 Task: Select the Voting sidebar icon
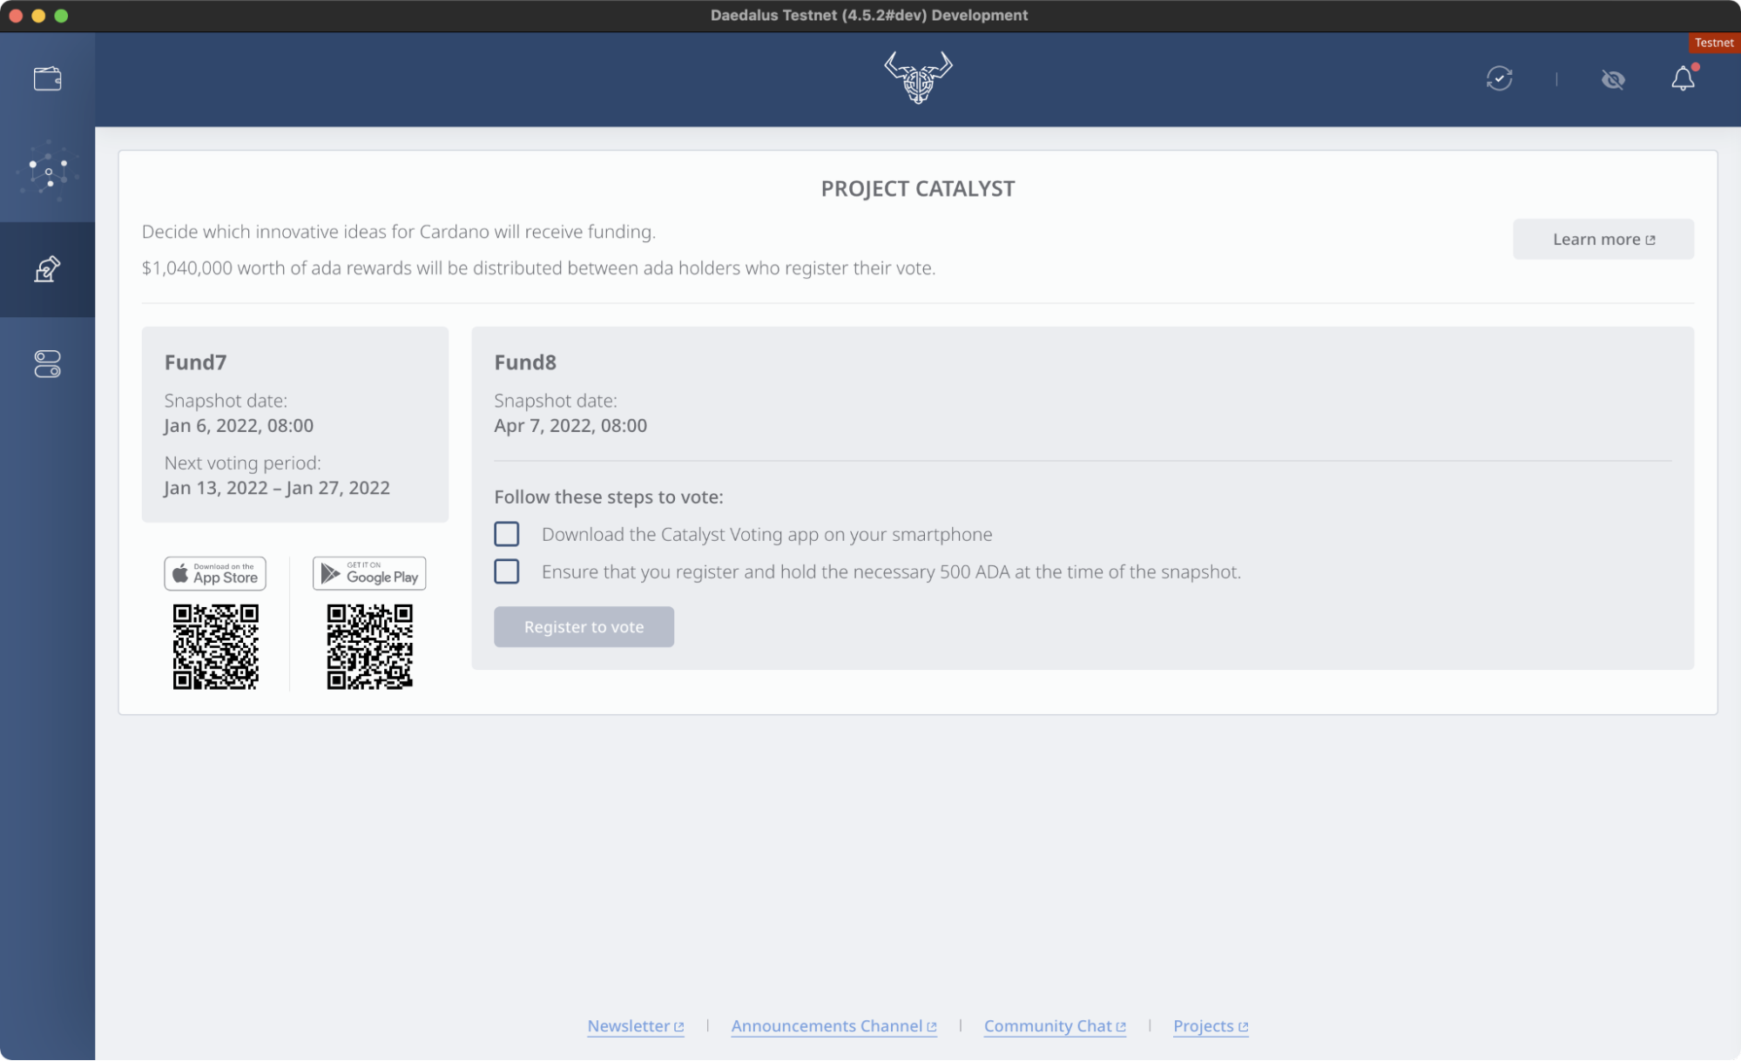pyautogui.click(x=47, y=269)
